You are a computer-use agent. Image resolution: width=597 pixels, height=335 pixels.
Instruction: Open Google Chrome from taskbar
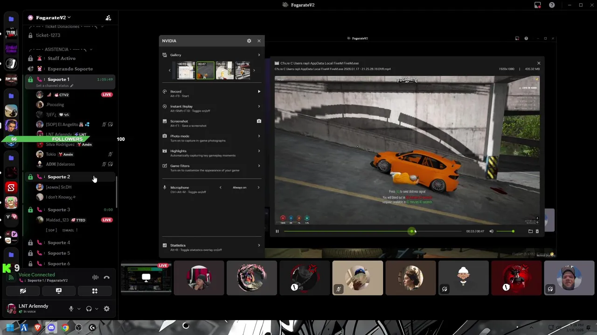click(65, 328)
